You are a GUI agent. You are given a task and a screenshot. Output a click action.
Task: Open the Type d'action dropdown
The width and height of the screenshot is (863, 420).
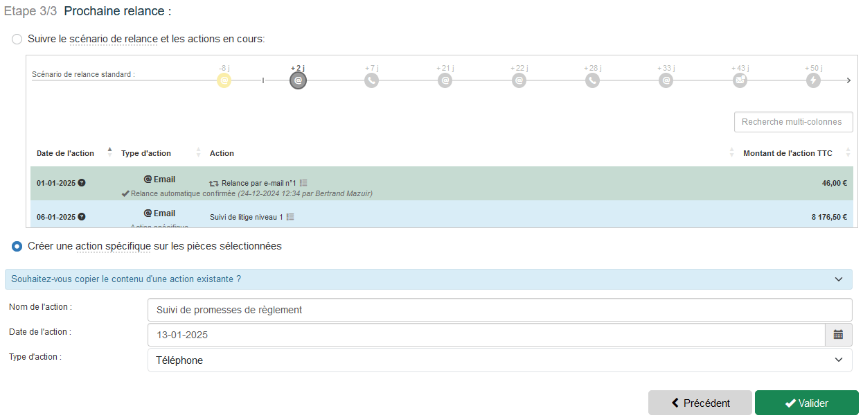tap(499, 360)
